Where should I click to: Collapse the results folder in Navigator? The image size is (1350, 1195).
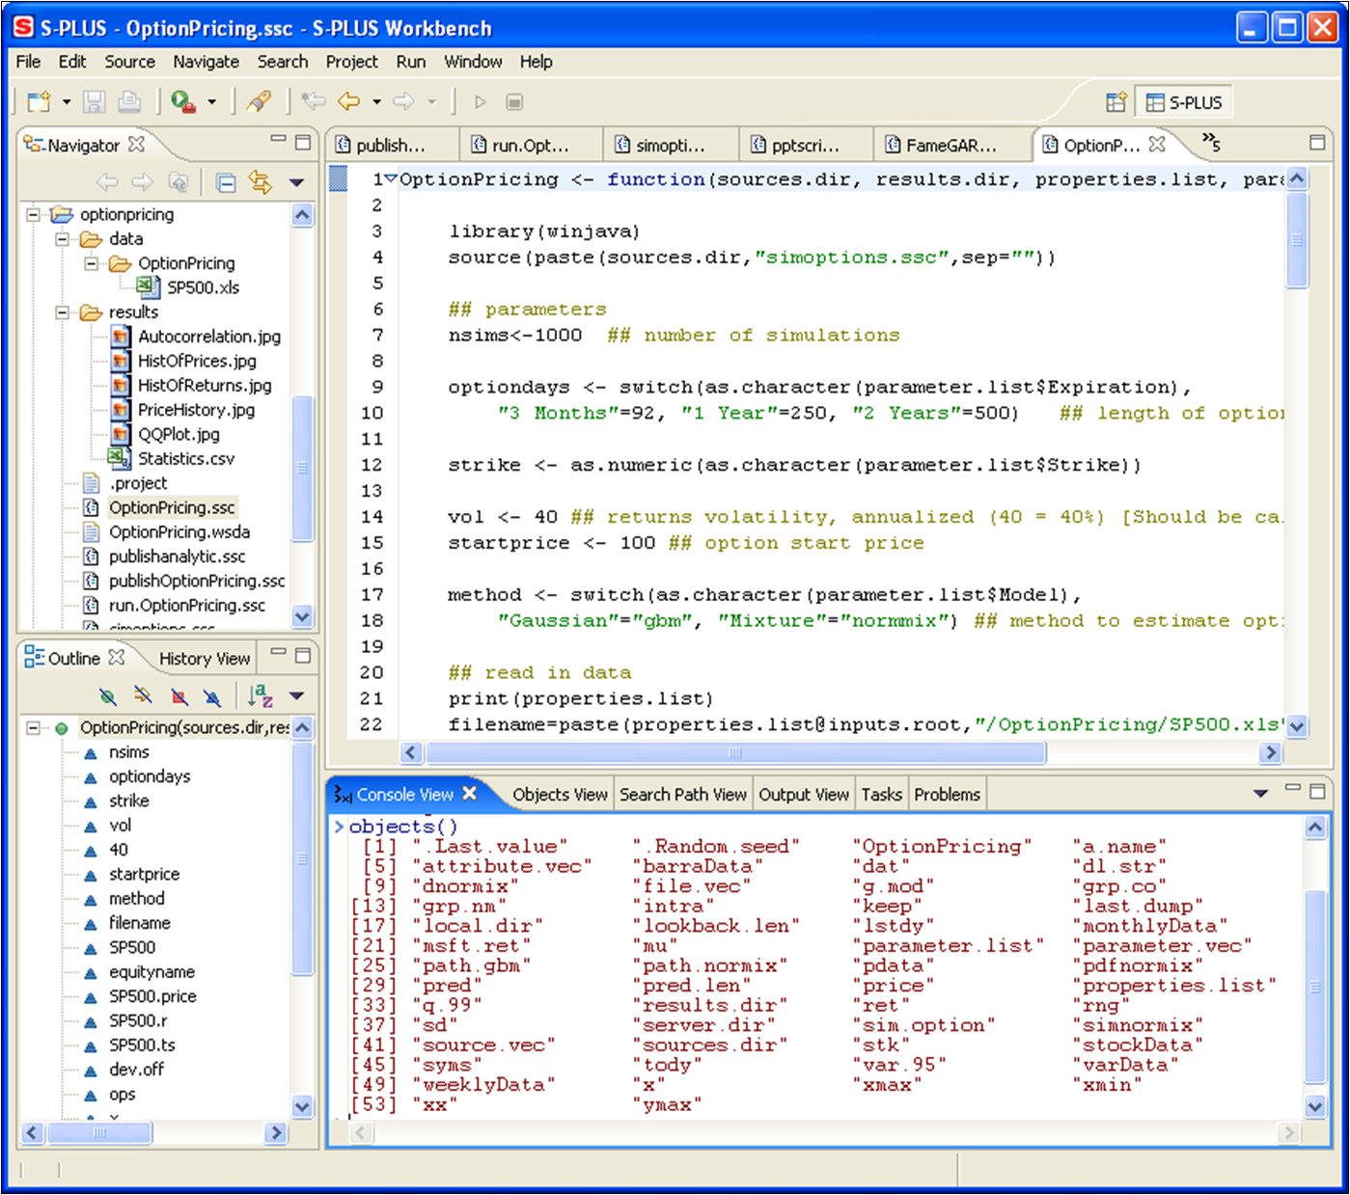62,312
